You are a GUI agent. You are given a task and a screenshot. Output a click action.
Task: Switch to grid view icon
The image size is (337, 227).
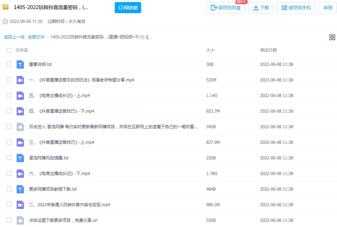tap(332, 37)
